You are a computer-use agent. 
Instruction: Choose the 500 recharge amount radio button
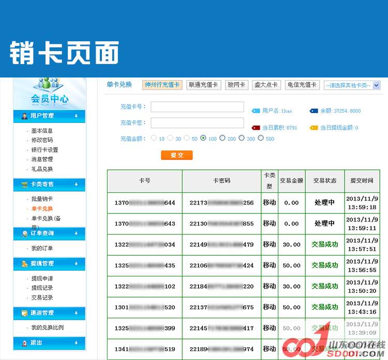point(261,138)
